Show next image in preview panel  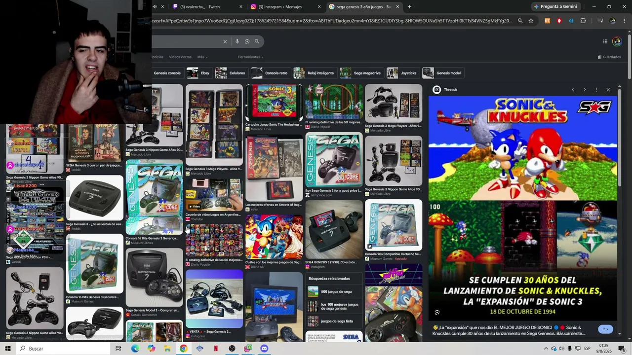point(585,90)
